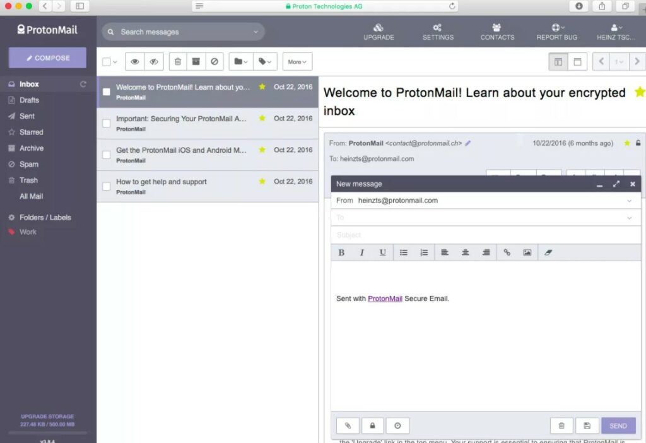Open the Contacts page
The image size is (646, 443).
click(x=497, y=32)
